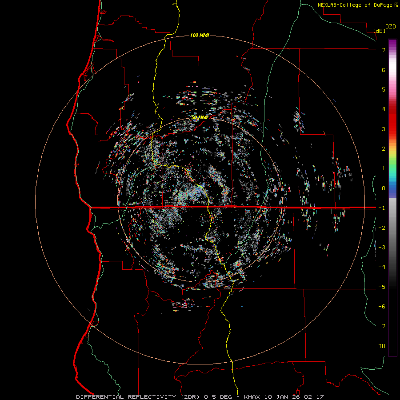The image size is (400, 400).
Task: Click the '100 NMI' range ring label
Action: tap(200, 35)
